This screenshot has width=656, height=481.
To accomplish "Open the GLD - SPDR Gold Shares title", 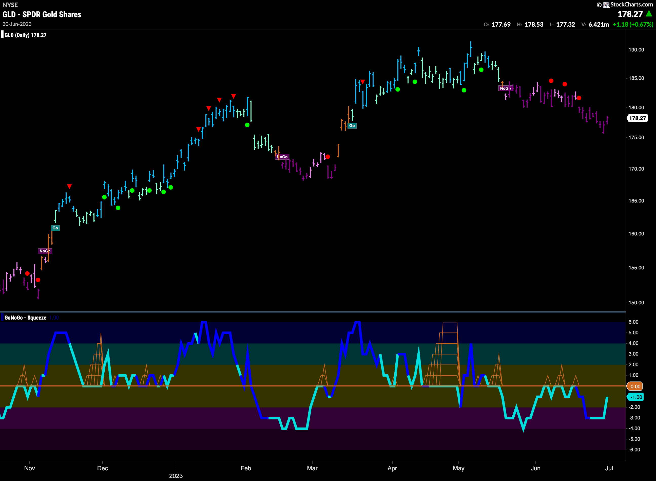I will pos(42,14).
